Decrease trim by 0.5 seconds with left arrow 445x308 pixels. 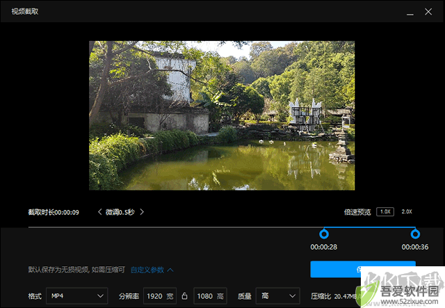click(x=99, y=212)
